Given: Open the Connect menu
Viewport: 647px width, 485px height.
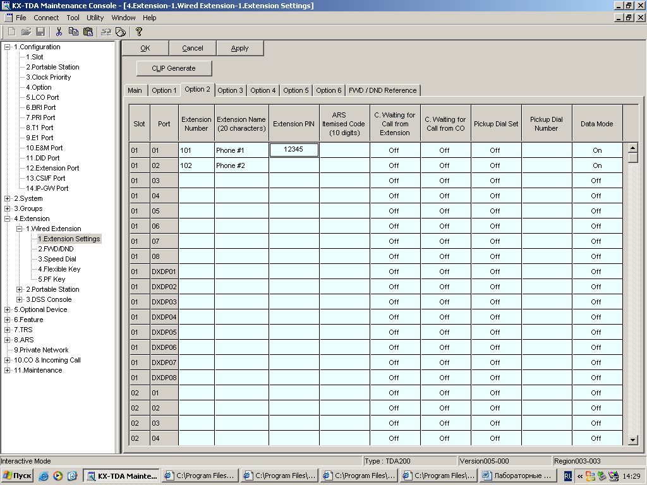Looking at the screenshot, I should 46,18.
